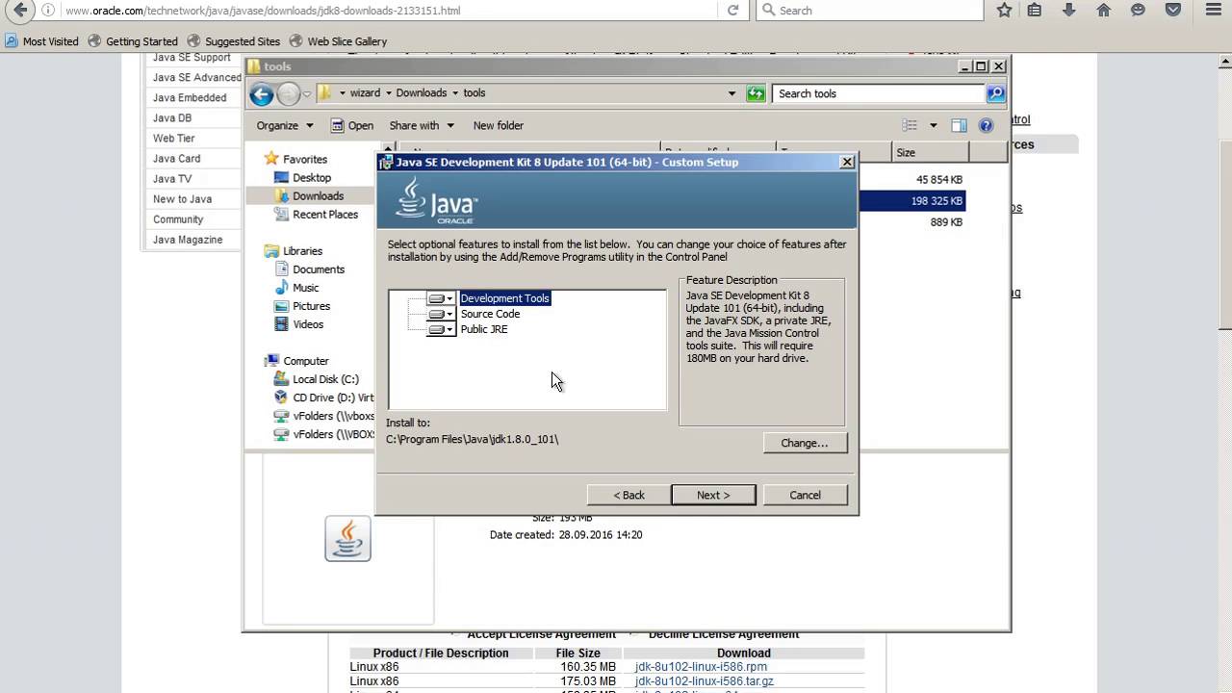Open address bar history dropdown in Explorer
Viewport: 1232px width, 693px height.
pos(731,93)
